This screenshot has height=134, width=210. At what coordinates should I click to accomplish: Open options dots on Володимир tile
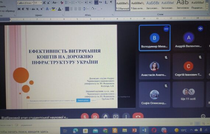(x=166, y=29)
